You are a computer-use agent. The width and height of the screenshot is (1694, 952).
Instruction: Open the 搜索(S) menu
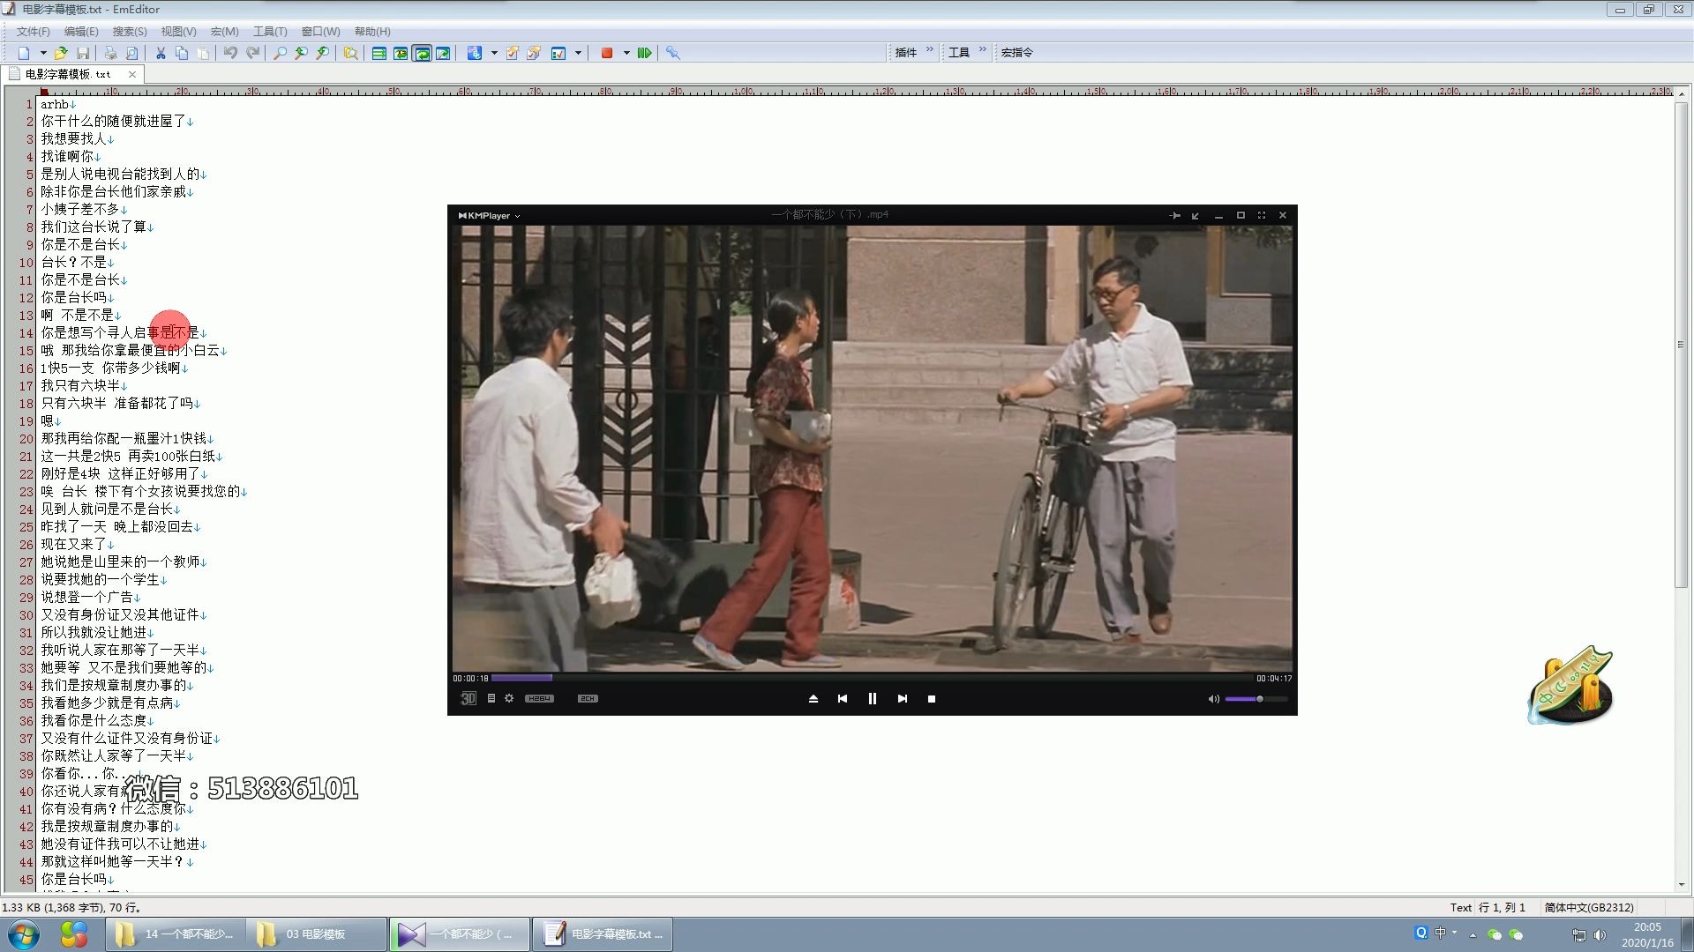pos(129,31)
